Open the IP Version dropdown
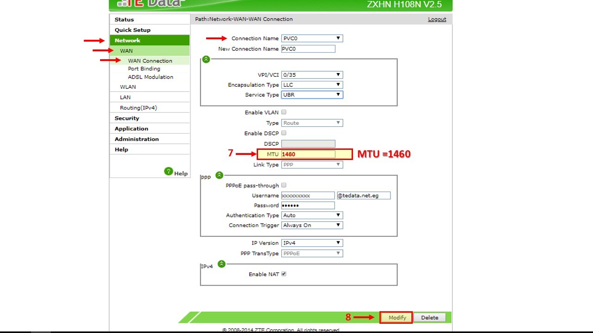This screenshot has height=333, width=593. click(x=312, y=243)
